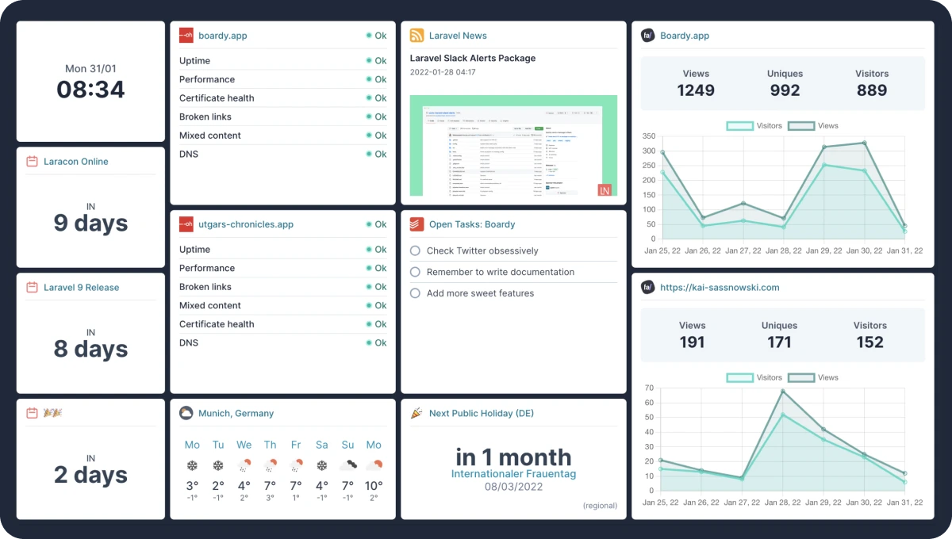Click the Munich, Germany weather title
Screen dimensions: 952x539
click(236, 413)
